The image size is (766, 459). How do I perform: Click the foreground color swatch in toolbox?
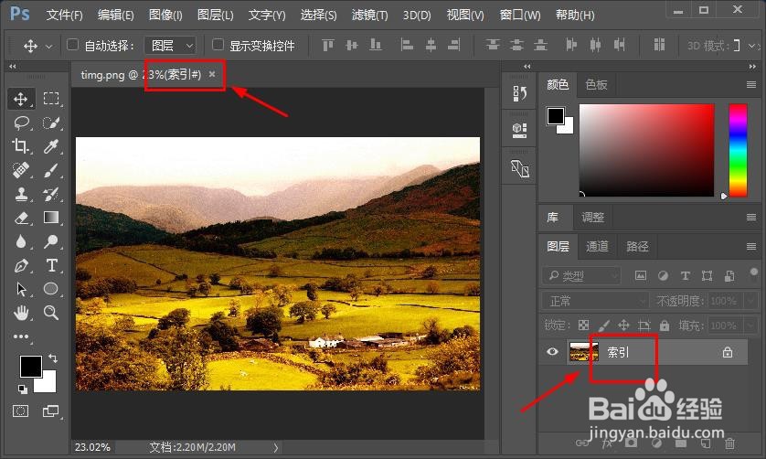30,367
